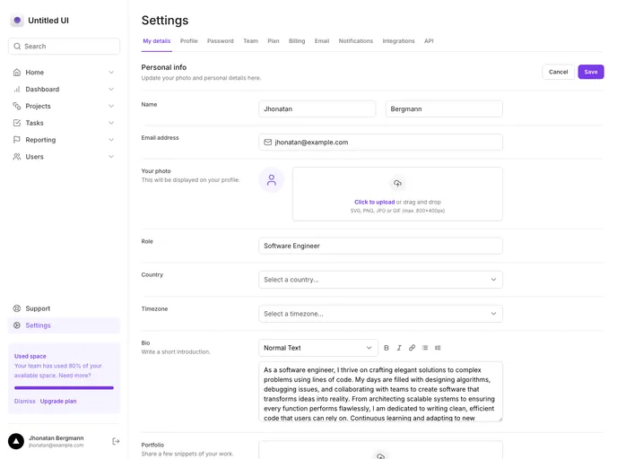617x459 pixels.
Task: Click the Dashboard bar chart icon
Action: point(17,90)
